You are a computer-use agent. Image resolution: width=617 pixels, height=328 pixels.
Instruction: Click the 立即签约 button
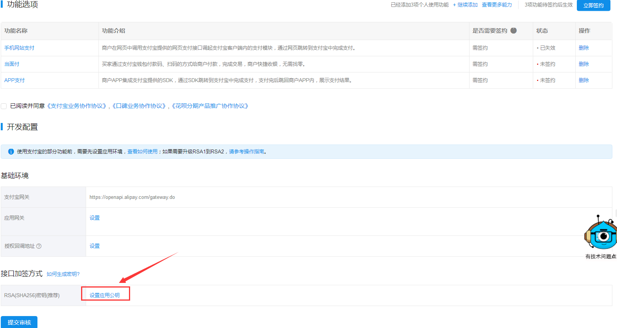point(593,5)
